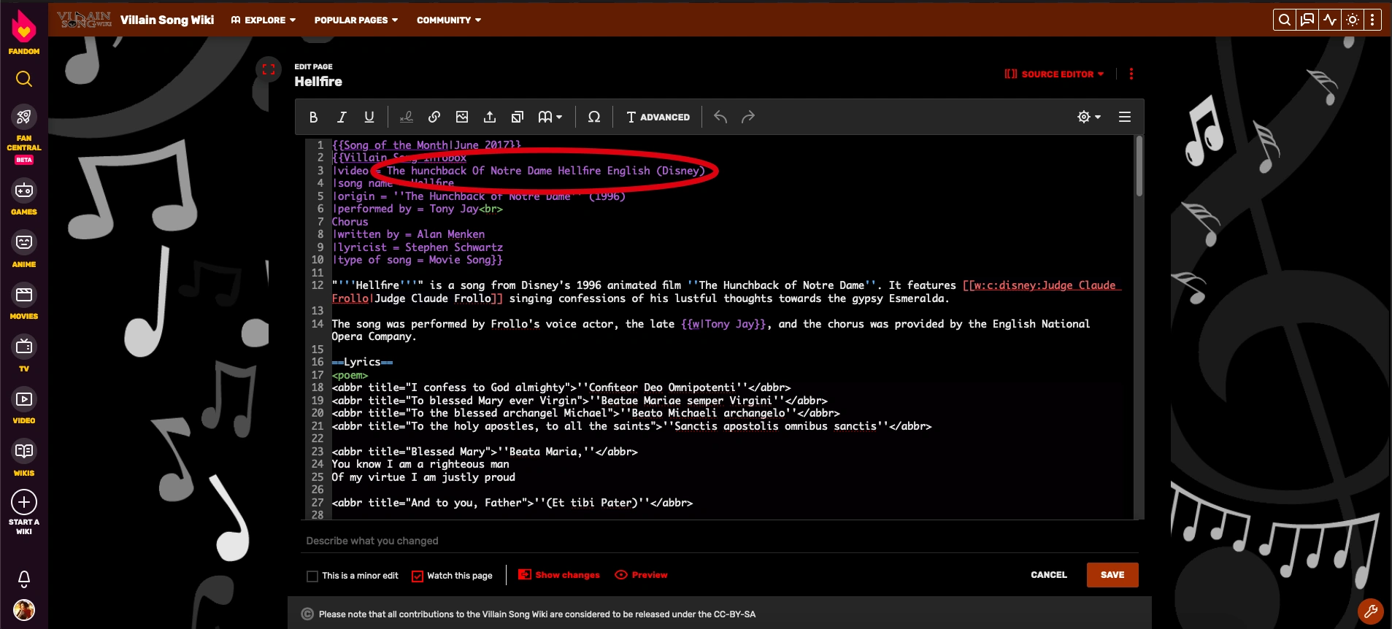
Task: Click Show changes
Action: point(559,575)
